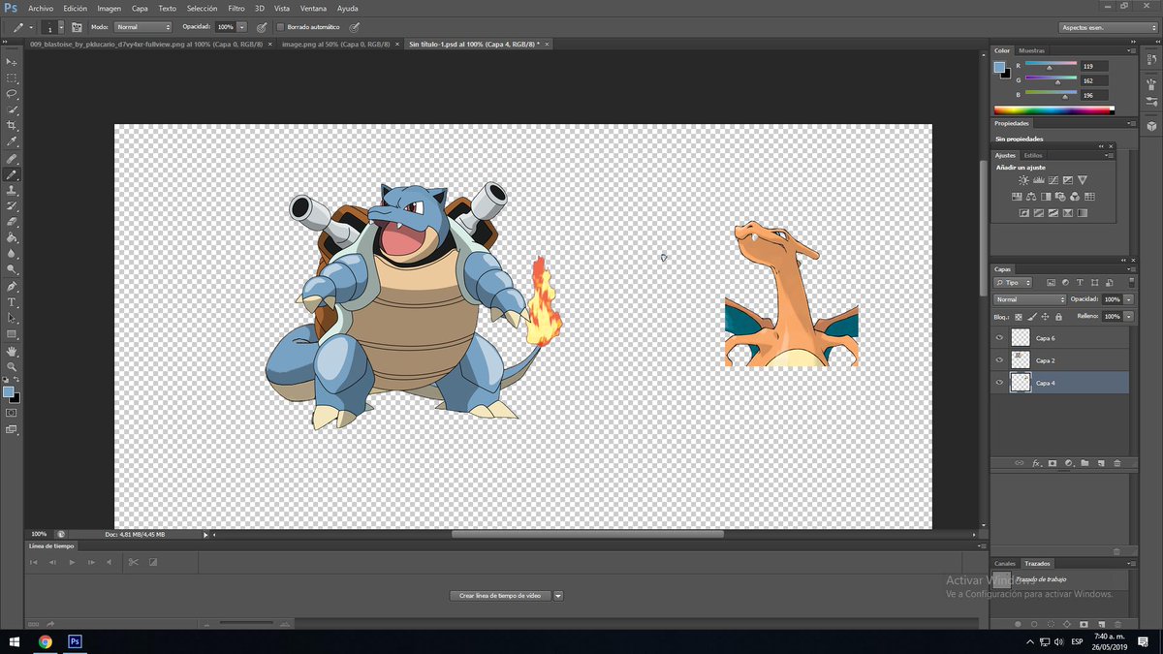Image resolution: width=1163 pixels, height=654 pixels.
Task: Select the Clone Stamp tool
Action: tap(12, 191)
